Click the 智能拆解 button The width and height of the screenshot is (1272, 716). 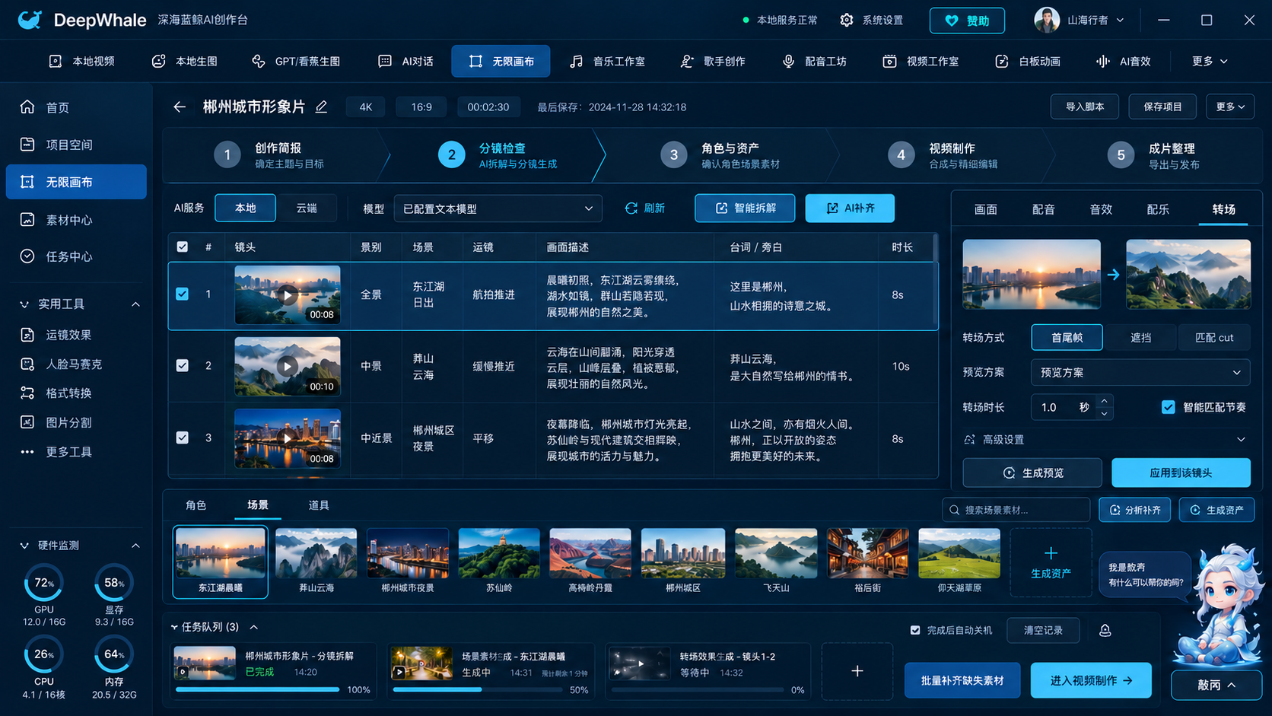coord(745,208)
